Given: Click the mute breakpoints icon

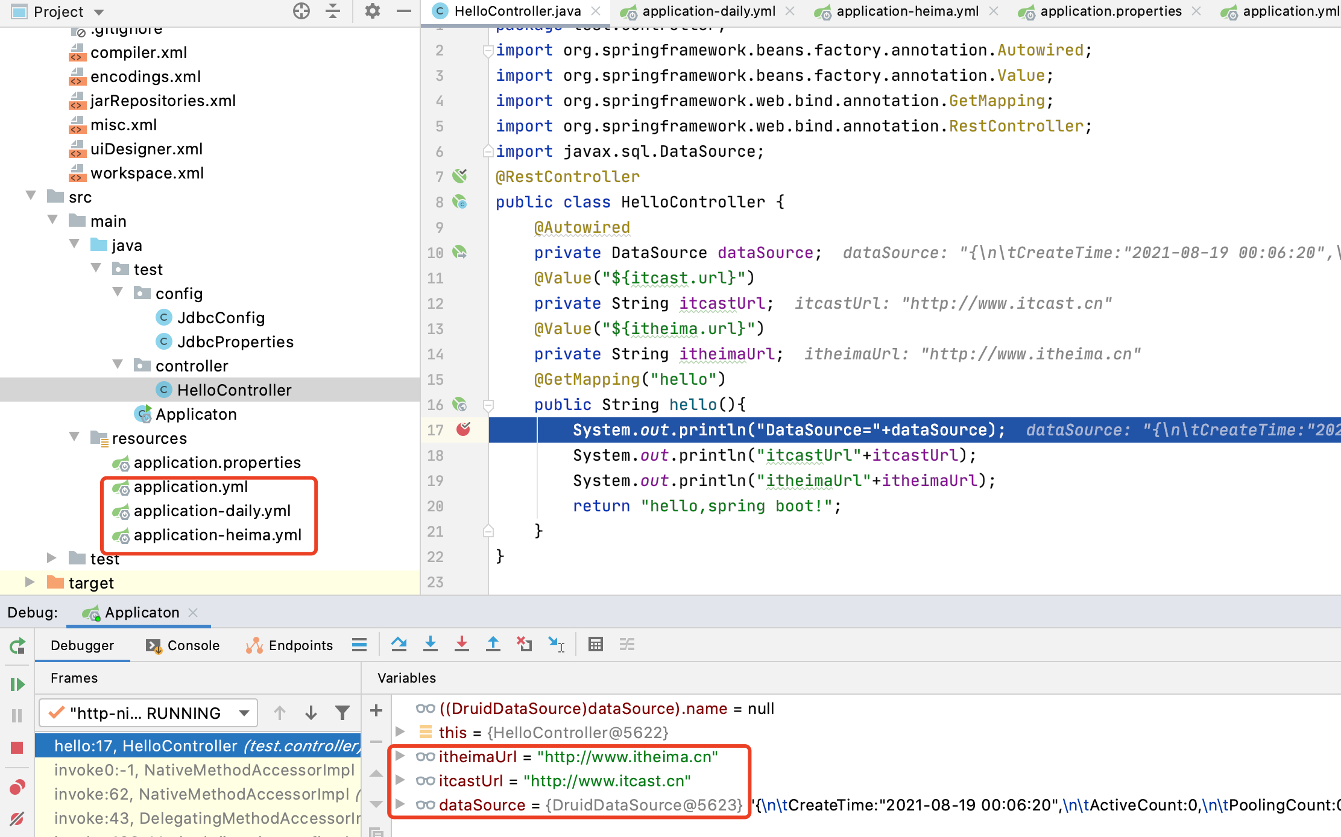Looking at the screenshot, I should coord(17,818).
